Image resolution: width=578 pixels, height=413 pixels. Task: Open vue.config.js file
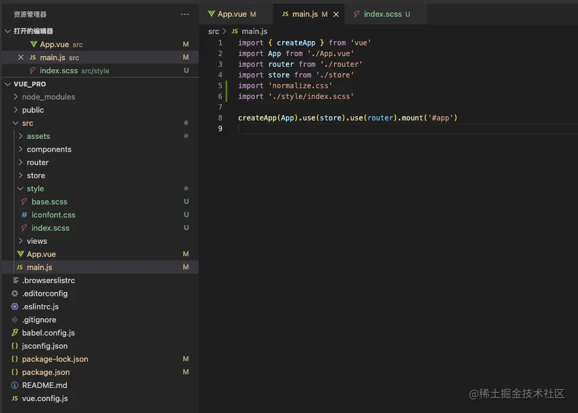(x=100, y=398)
